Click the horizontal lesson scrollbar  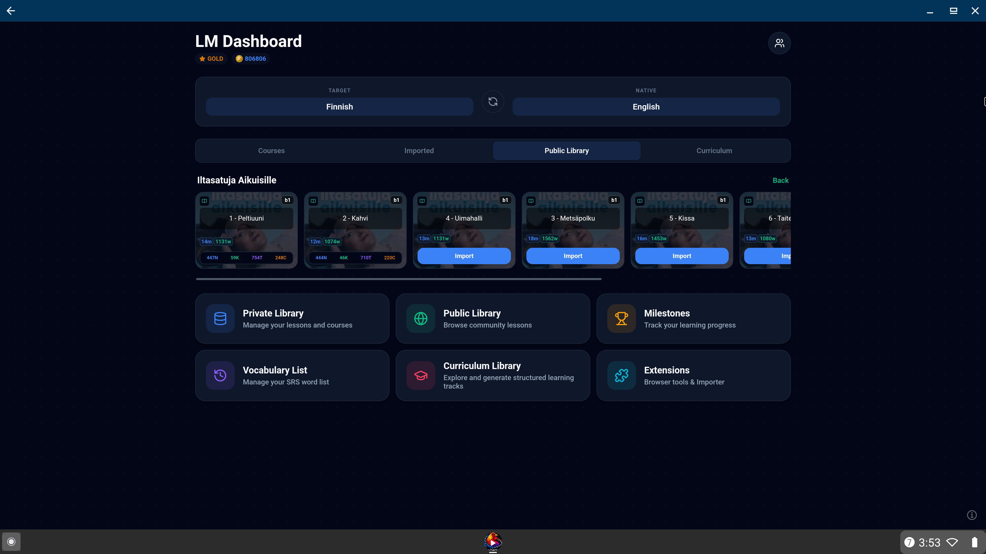tap(399, 279)
